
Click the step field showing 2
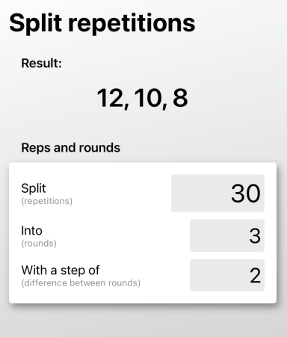(x=227, y=275)
